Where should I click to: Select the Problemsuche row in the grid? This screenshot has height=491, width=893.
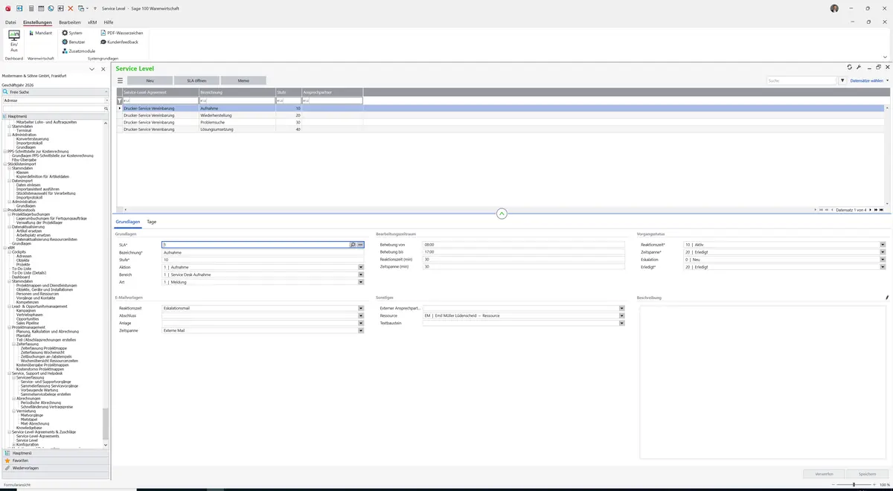(x=502, y=122)
